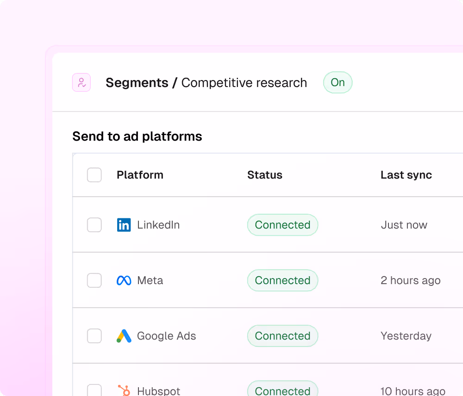The image size is (463, 396).
Task: Check the LinkedIn row checkbox
Action: (x=94, y=225)
